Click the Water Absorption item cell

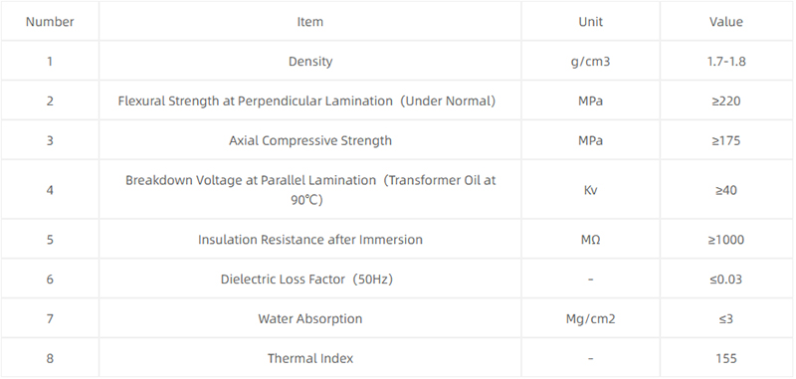309,318
